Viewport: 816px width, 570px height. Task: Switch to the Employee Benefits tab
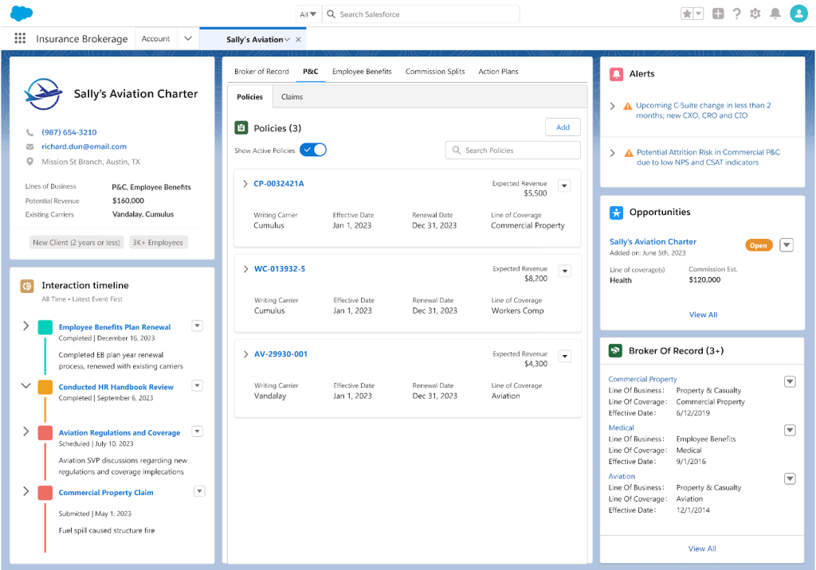[x=362, y=72]
